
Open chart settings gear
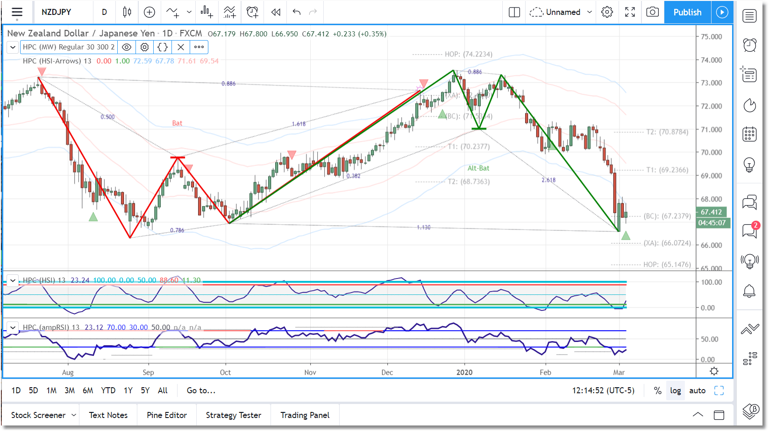[607, 12]
